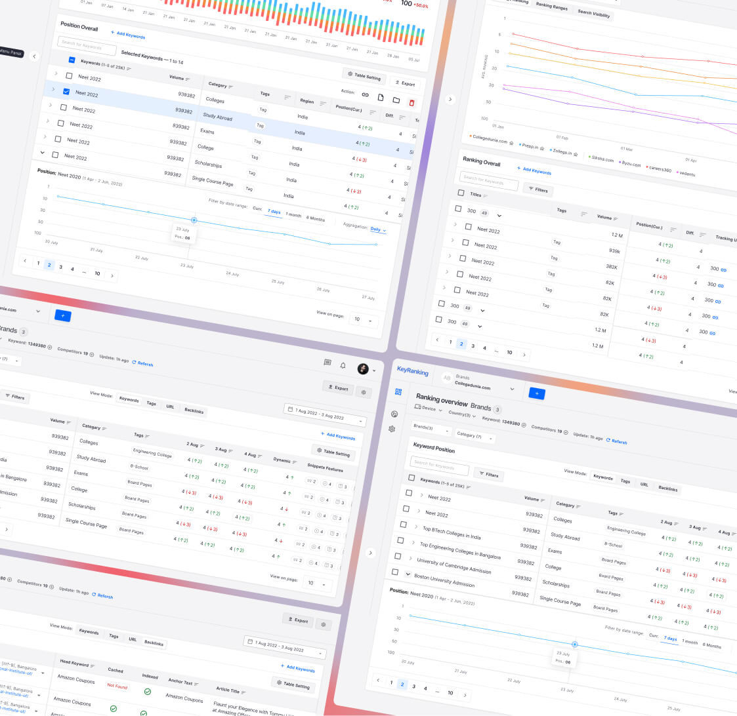Click the document icon in the Action toolbar
The height and width of the screenshot is (716, 737).
click(381, 97)
